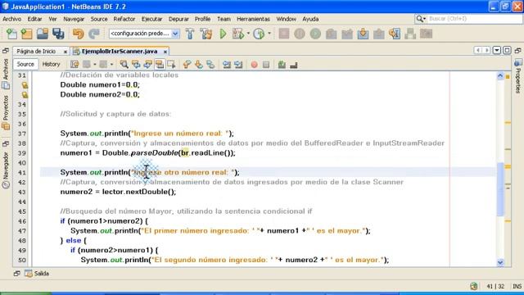The width and height of the screenshot is (524, 295).
Task: Click the Stop Macro Recording icon
Action: (x=266, y=64)
